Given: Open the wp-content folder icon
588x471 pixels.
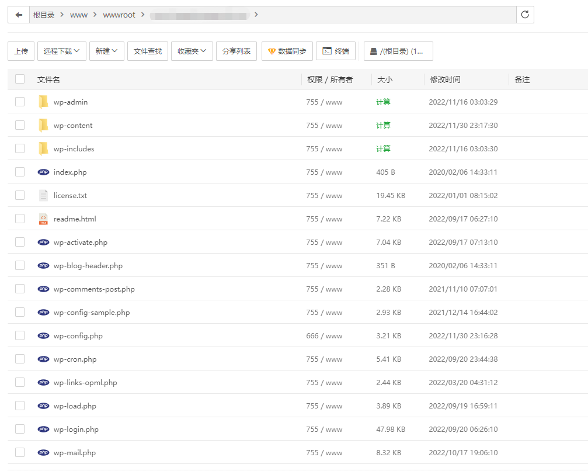Looking at the screenshot, I should pyautogui.click(x=43, y=126).
